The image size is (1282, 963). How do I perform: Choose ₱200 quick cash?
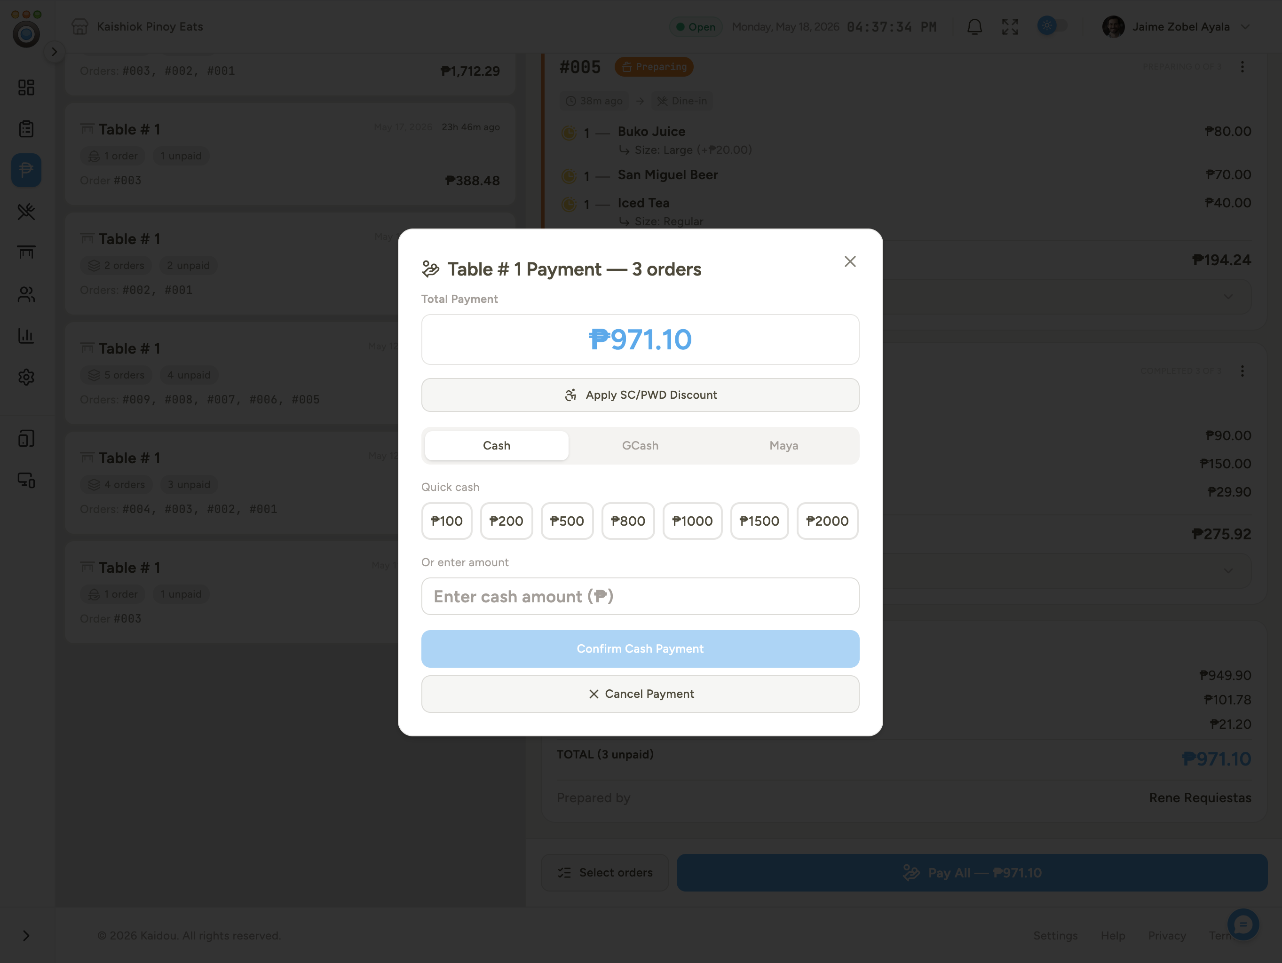[x=506, y=521]
